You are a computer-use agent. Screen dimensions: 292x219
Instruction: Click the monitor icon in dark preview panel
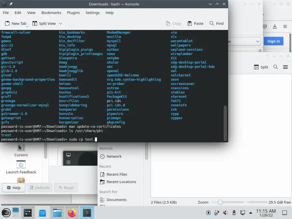pyautogui.click(x=68, y=155)
